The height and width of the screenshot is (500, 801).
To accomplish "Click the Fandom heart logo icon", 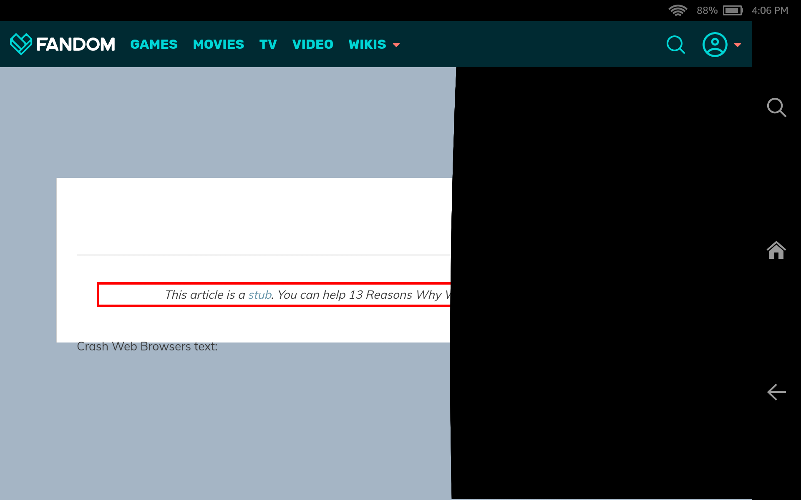I will (x=21, y=44).
